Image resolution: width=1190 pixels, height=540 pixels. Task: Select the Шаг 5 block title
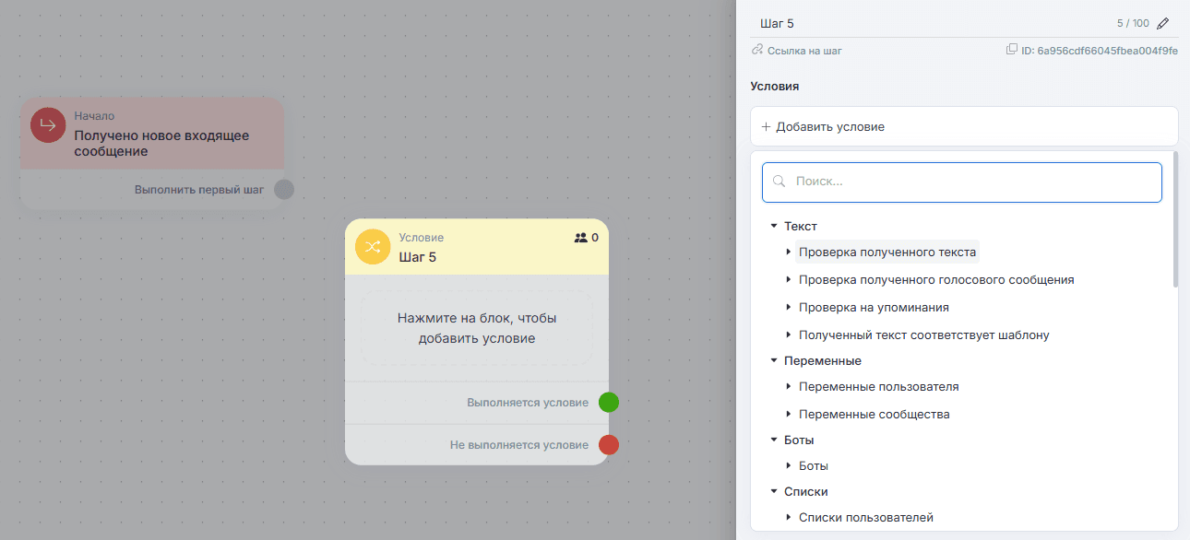(418, 257)
